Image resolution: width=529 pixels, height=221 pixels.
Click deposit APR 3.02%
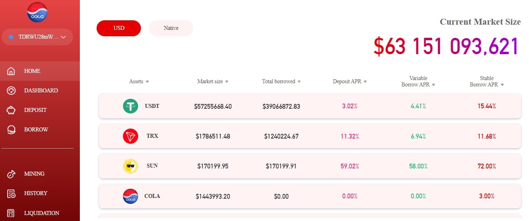click(x=350, y=106)
